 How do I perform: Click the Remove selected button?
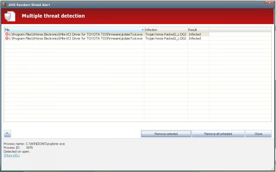click(x=166, y=134)
